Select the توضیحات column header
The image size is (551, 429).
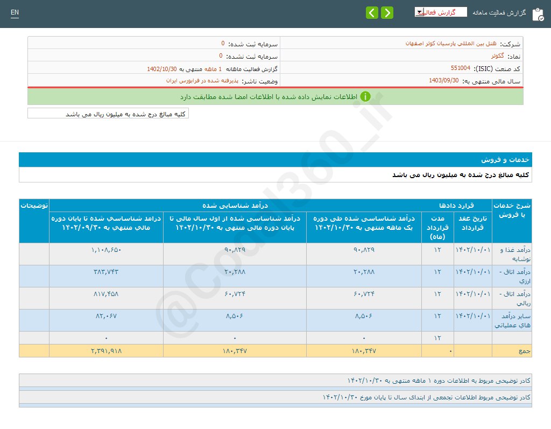[34, 205]
